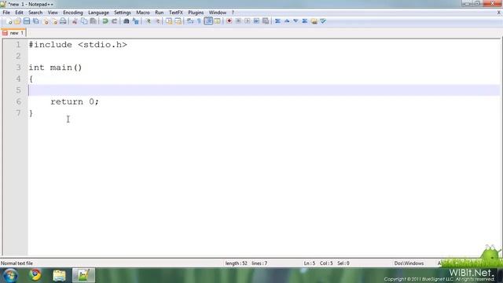Open the Language menu
Image resolution: width=503 pixels, height=283 pixels.
98,13
